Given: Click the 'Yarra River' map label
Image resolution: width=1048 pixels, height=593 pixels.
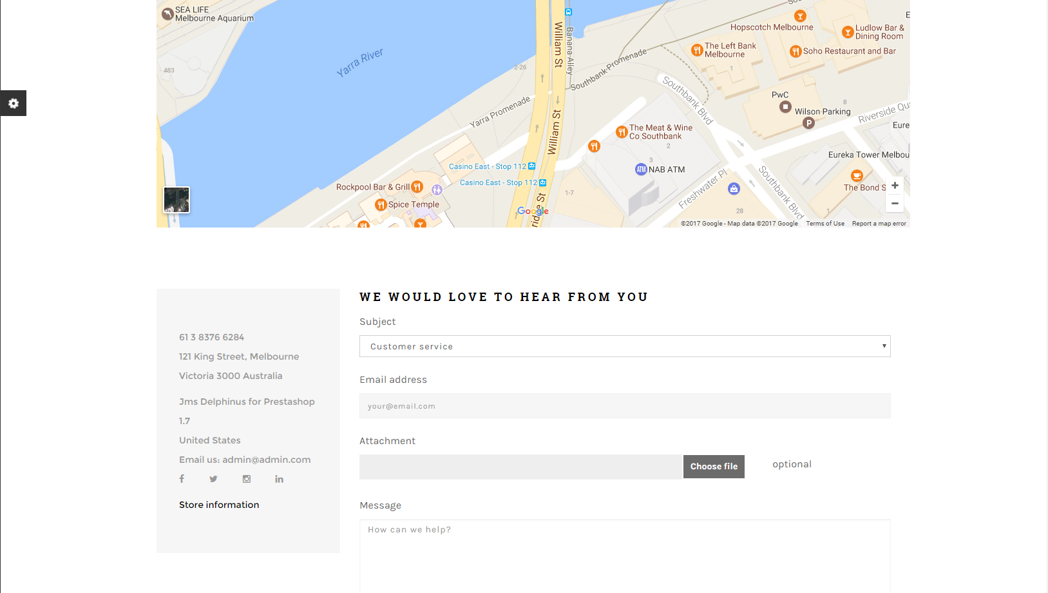Looking at the screenshot, I should 360,63.
